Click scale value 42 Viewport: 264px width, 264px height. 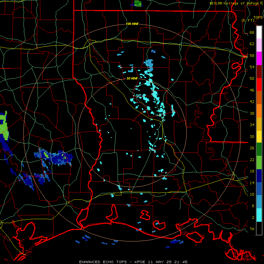coord(252,102)
